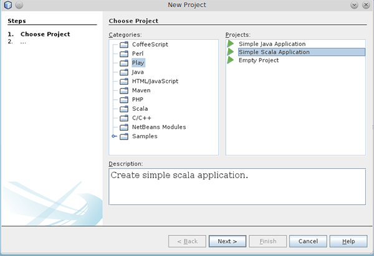Click the Simple Scala Application green icon
This screenshot has height=256, width=374.
pyautogui.click(x=231, y=52)
